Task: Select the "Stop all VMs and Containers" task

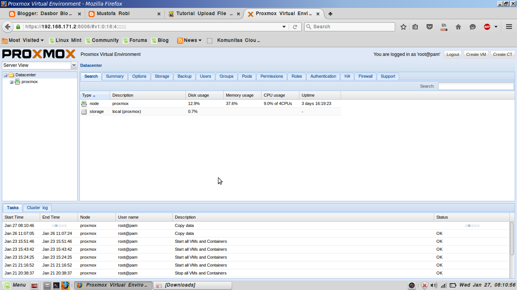Action: (256, 273)
